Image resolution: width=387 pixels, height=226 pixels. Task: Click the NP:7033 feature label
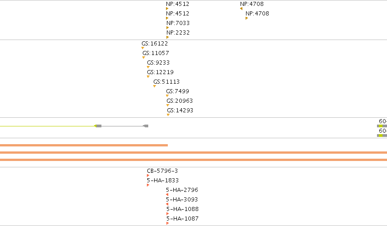pos(178,23)
